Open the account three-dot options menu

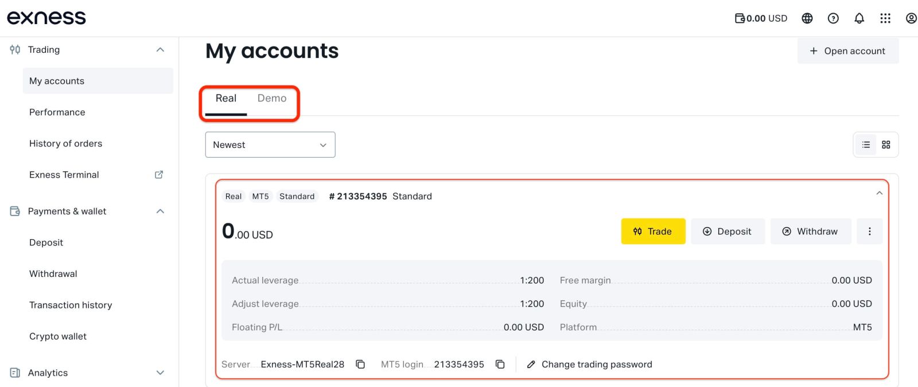[869, 232]
